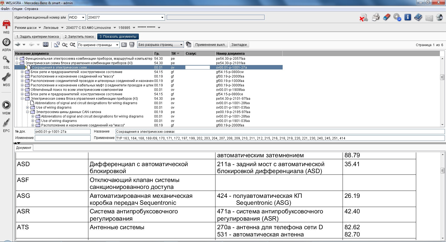Expand Функциональная электросхема комбинации приборов node
This screenshot has width=446, height=242.
pyautogui.click(x=17, y=59)
